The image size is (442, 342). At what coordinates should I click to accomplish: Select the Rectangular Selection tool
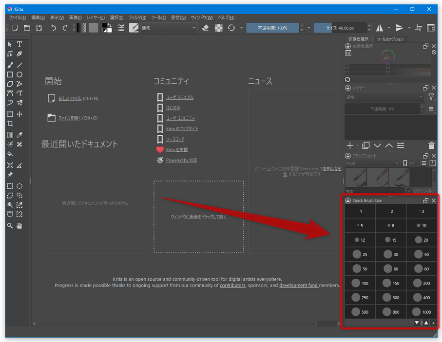(x=10, y=186)
